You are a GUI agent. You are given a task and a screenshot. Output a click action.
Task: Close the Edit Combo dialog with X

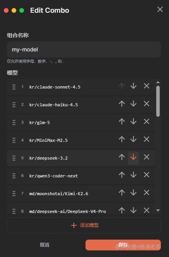click(160, 9)
